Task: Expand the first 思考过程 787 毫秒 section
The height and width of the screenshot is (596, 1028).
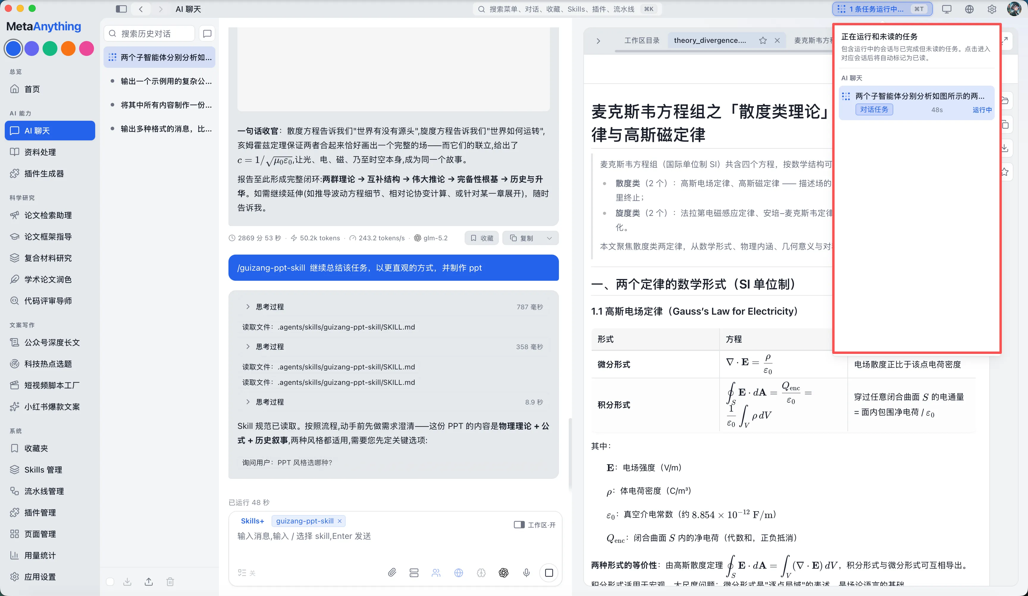Action: [x=394, y=307]
